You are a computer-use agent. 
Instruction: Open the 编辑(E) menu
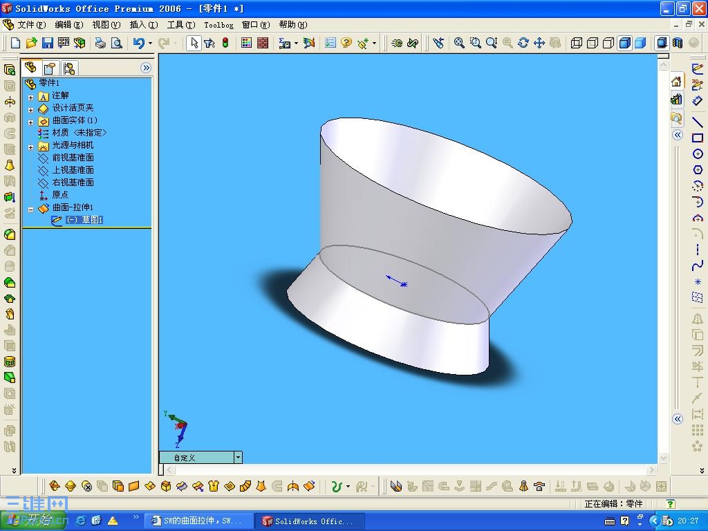tap(68, 24)
